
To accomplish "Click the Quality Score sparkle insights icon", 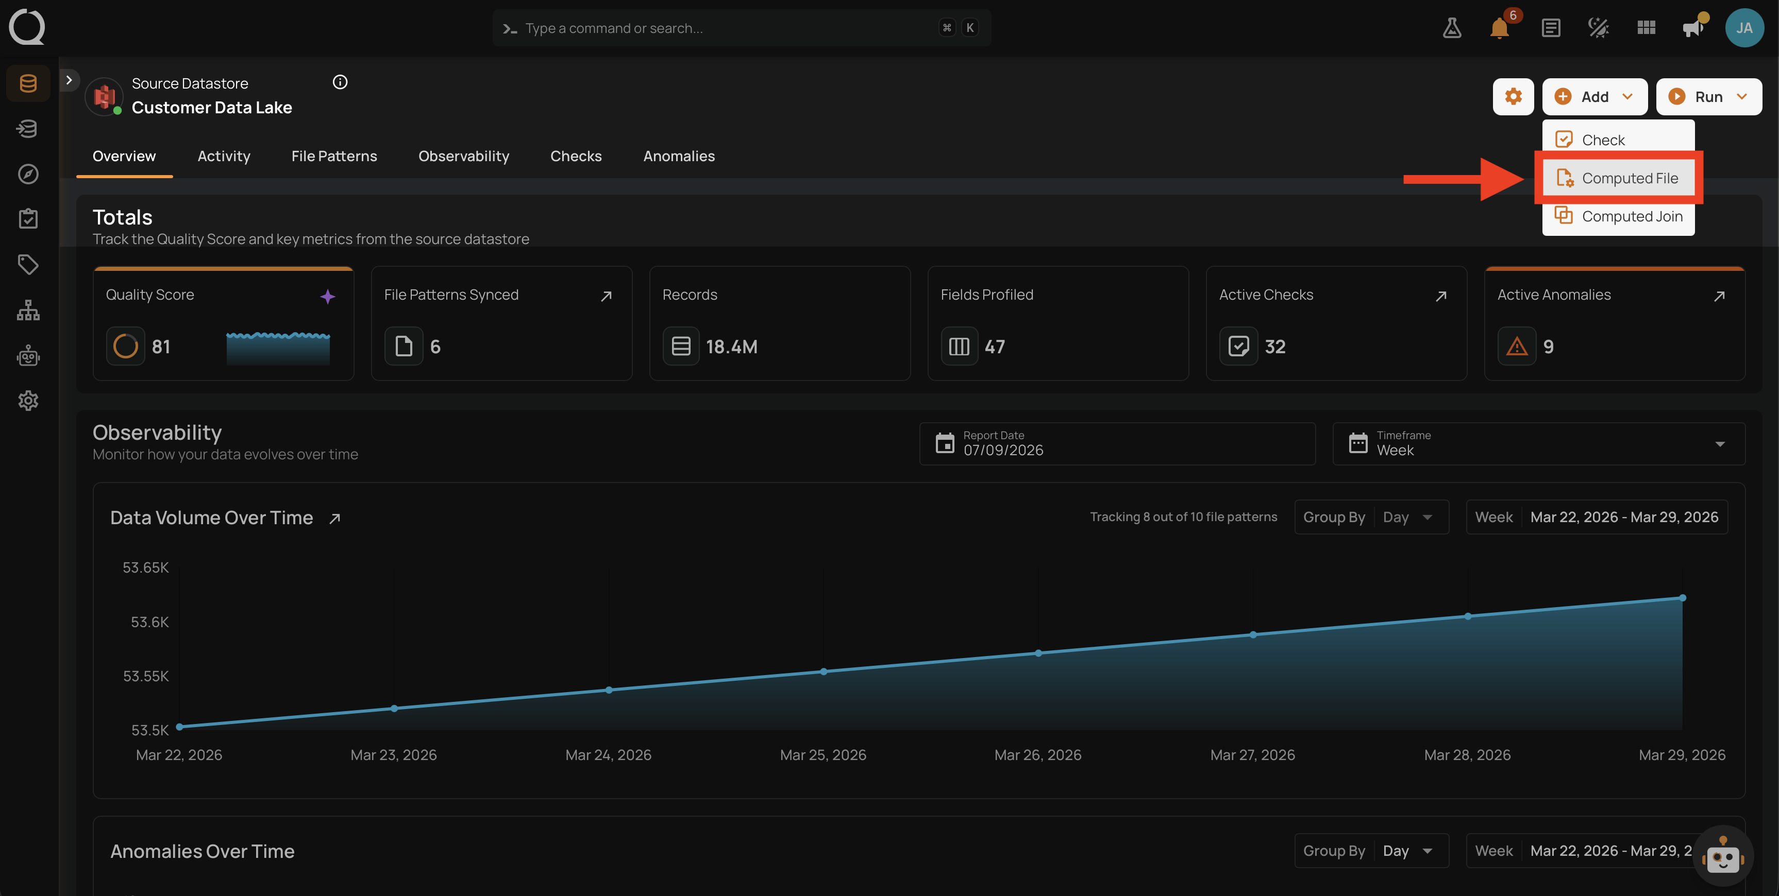I will [328, 296].
